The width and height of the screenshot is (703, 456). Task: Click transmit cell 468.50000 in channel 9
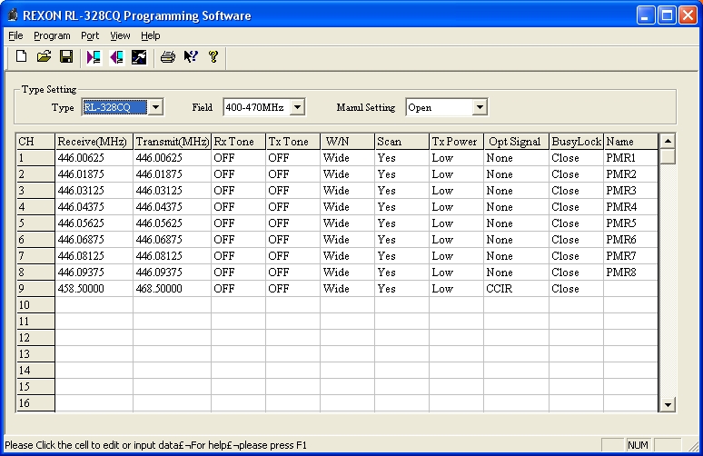[x=172, y=288]
